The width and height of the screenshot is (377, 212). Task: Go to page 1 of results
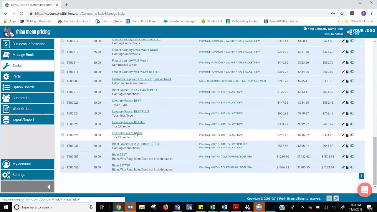coord(362,176)
